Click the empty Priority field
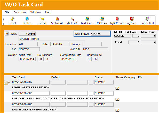The height and width of the screenshot is (113, 159). [92, 44]
